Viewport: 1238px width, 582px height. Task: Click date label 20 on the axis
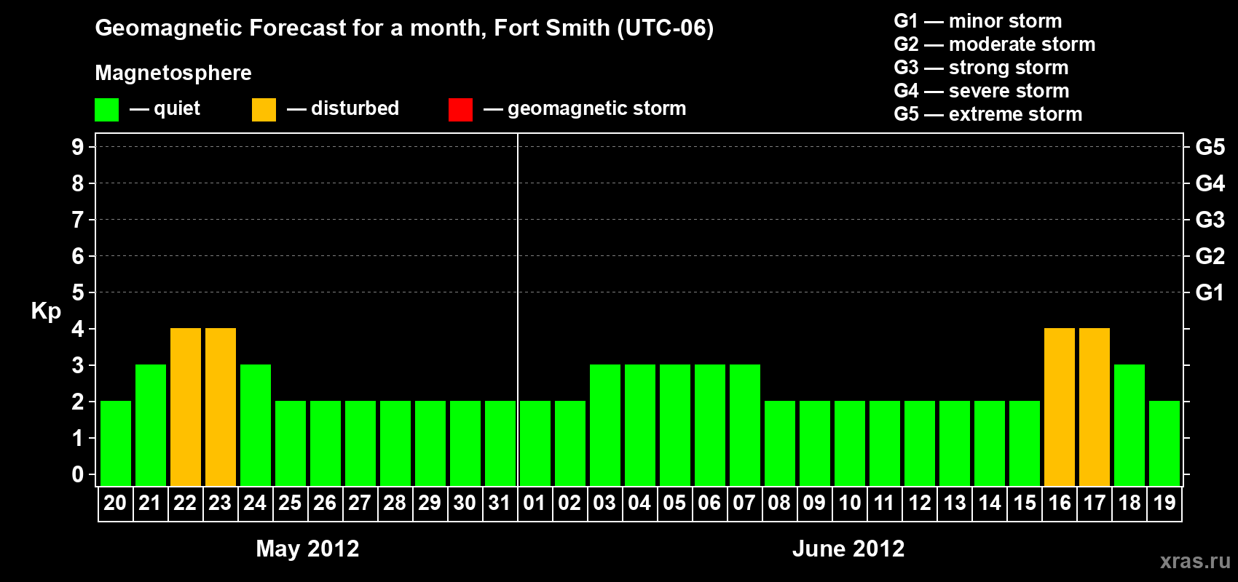coord(115,503)
